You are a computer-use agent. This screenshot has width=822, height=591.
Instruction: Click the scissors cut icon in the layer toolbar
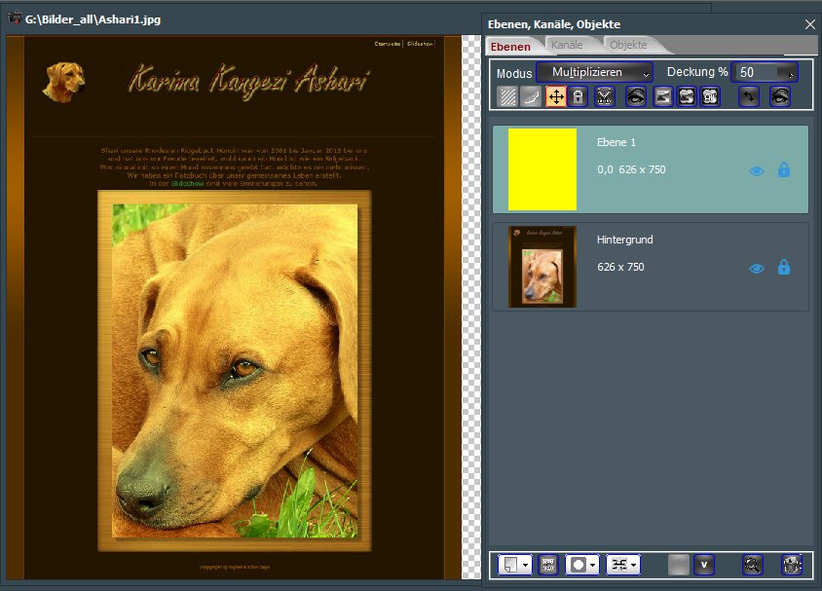coord(605,96)
